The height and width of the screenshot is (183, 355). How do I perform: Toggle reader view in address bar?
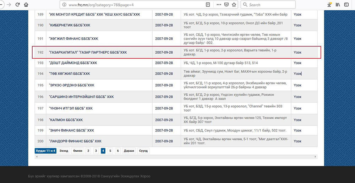tap(208, 5)
